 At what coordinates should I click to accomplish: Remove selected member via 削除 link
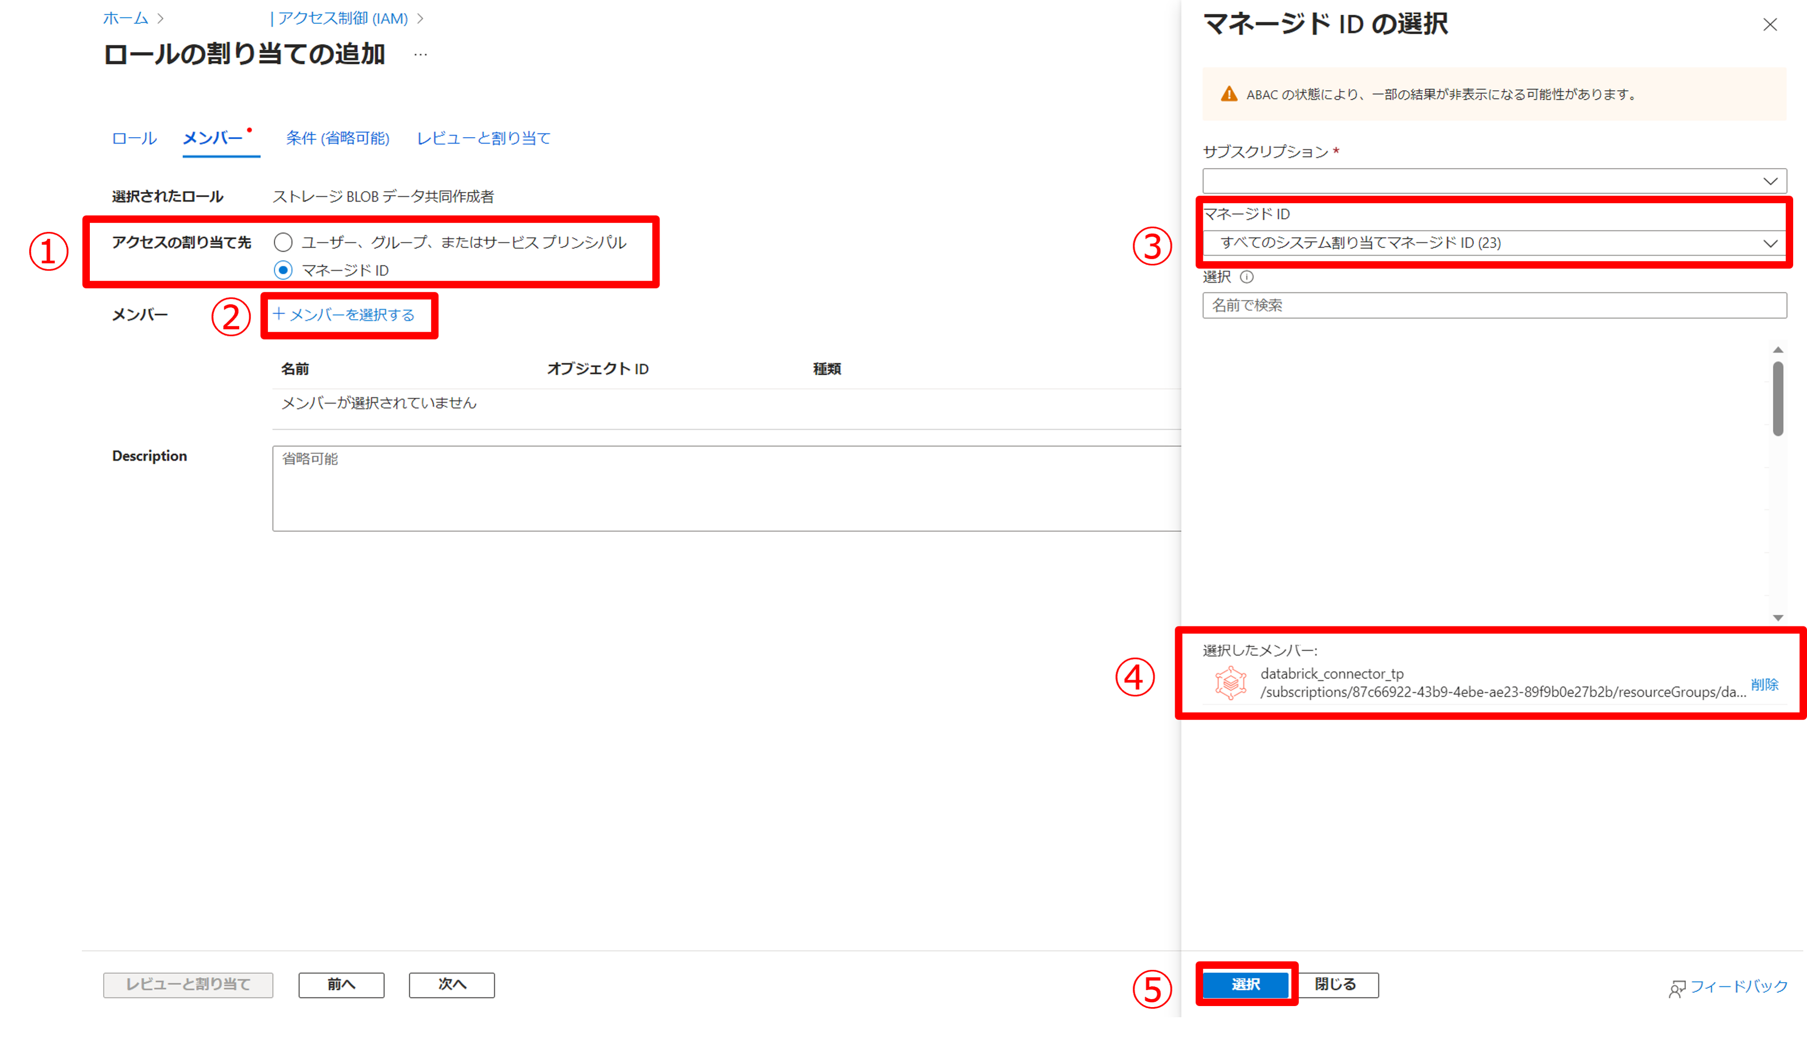(1764, 684)
